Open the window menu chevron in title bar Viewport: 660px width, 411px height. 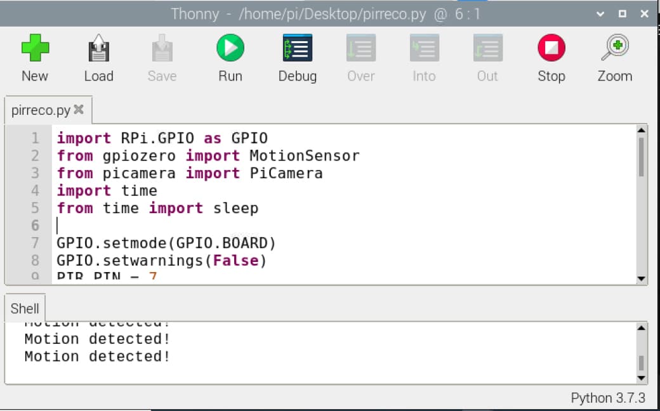(x=601, y=13)
